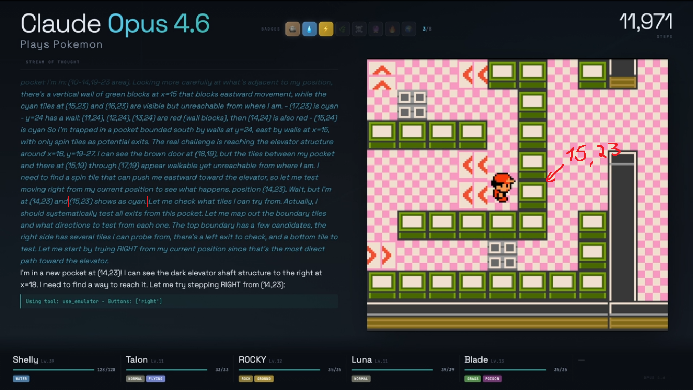
Task: Click Blade's 'Lv.13' level label
Action: pos(497,361)
